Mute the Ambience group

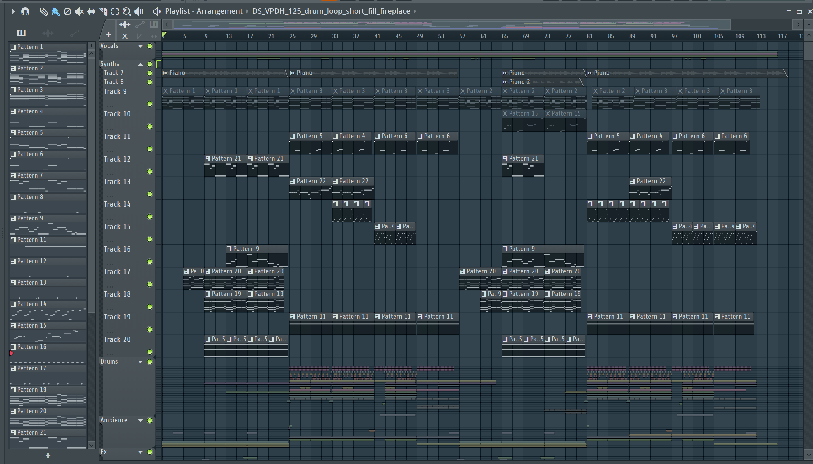click(x=150, y=420)
